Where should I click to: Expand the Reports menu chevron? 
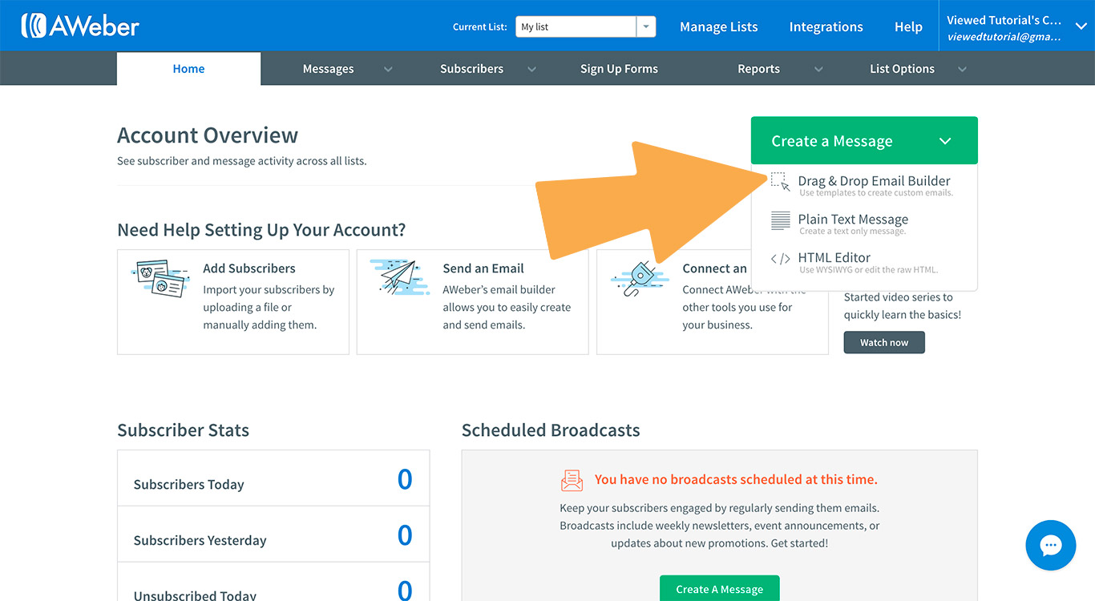[818, 70]
